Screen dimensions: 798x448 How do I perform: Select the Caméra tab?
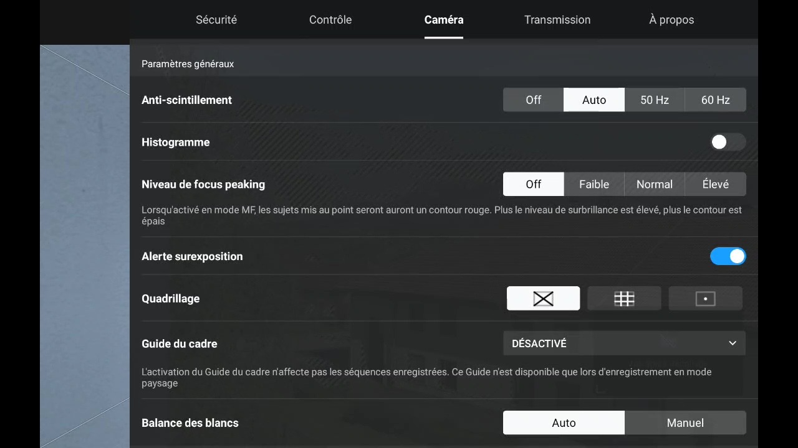pyautogui.click(x=444, y=20)
